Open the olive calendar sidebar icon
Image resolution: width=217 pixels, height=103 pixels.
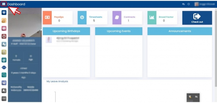coord(4,52)
